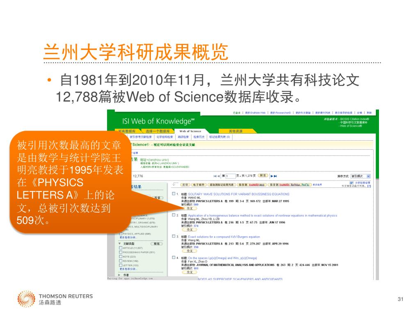
Task: Click the 电子邮件 email button
Action: click(199, 185)
